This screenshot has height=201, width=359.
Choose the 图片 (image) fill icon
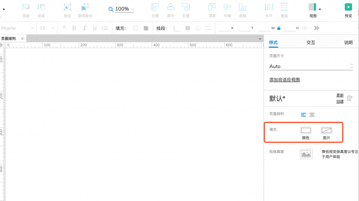pos(326,131)
